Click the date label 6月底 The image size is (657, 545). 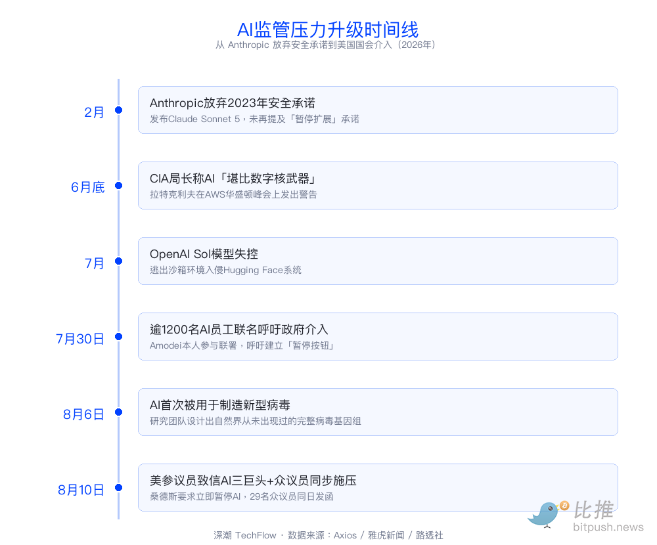click(87, 187)
